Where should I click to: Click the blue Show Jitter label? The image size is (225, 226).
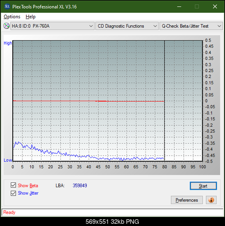(28, 193)
